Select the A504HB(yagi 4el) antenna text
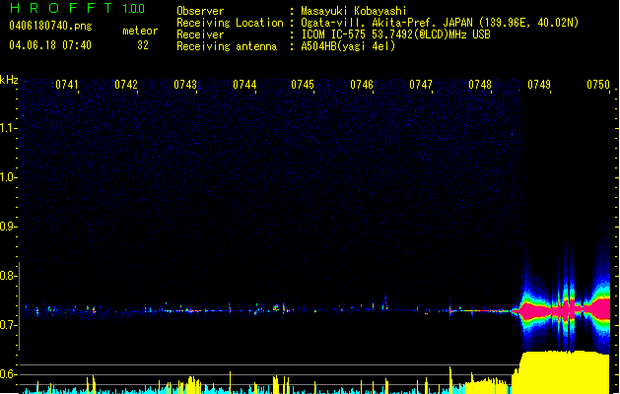 point(348,46)
